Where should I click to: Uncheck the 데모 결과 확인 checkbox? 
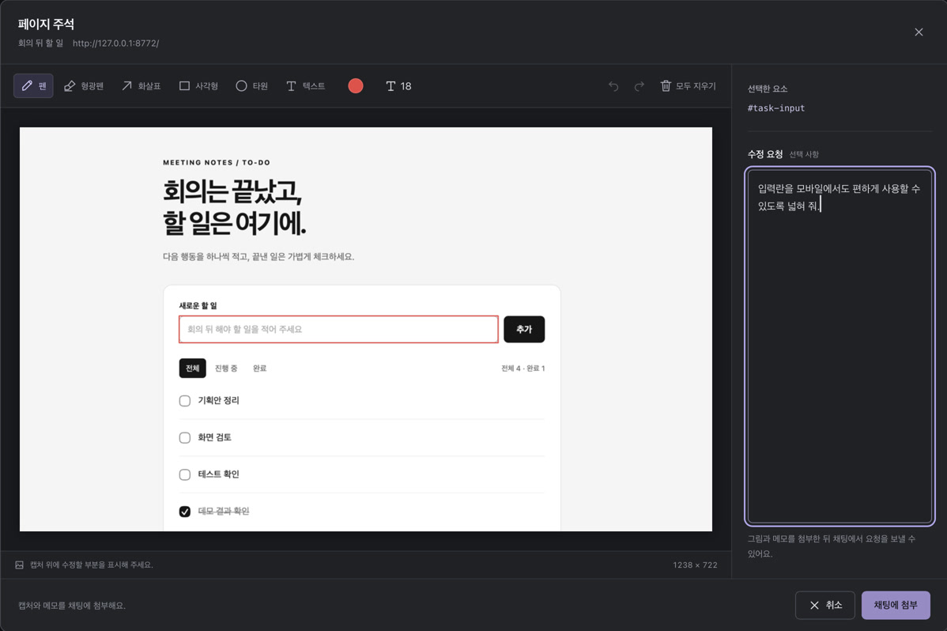[x=185, y=512]
